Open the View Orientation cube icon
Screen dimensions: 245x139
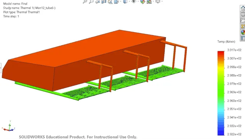(x=116, y=2)
